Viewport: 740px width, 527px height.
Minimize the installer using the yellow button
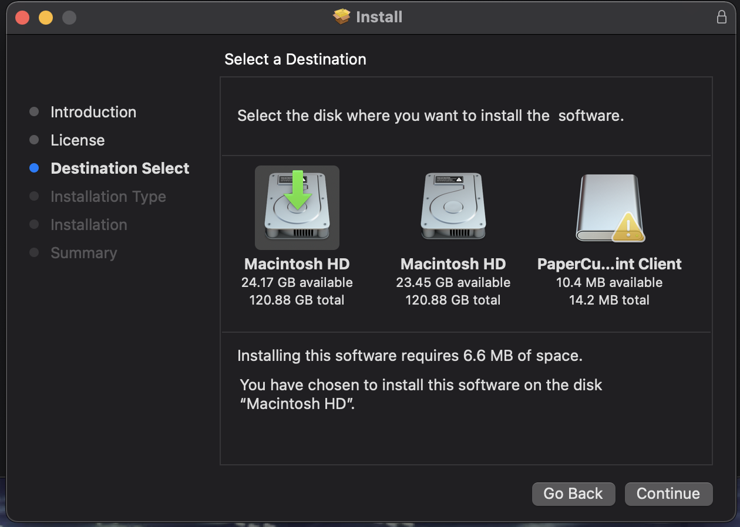46,18
